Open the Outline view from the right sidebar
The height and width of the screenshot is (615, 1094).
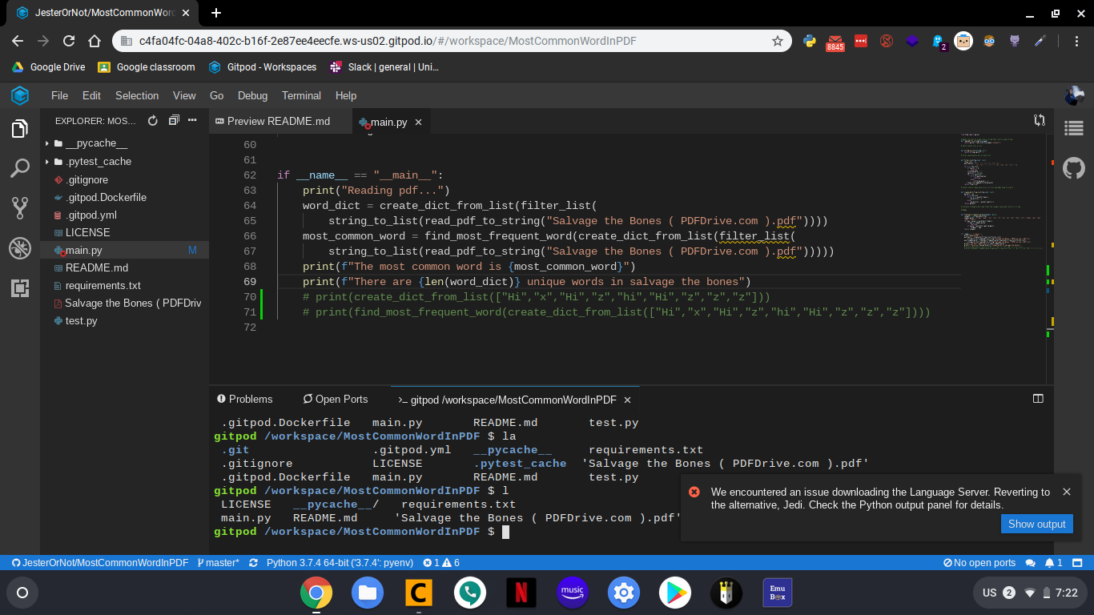coord(1073,128)
